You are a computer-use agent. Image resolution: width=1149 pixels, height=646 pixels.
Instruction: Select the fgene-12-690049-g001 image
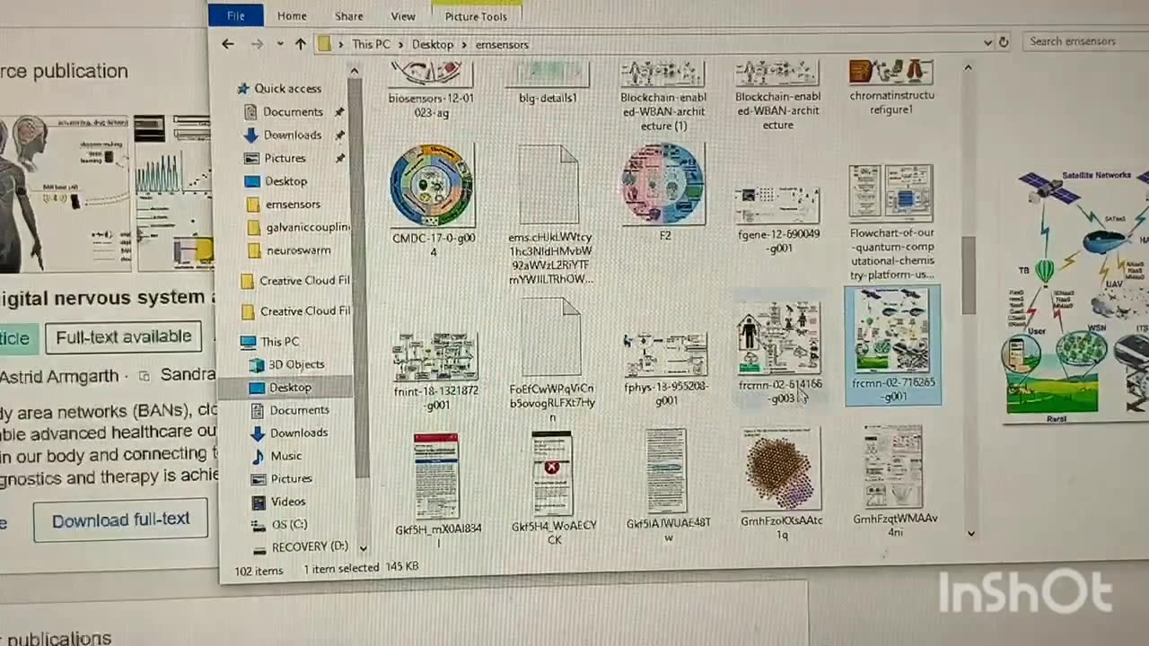(778, 220)
